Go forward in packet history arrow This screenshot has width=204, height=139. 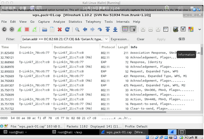pyautogui.click(x=92, y=29)
